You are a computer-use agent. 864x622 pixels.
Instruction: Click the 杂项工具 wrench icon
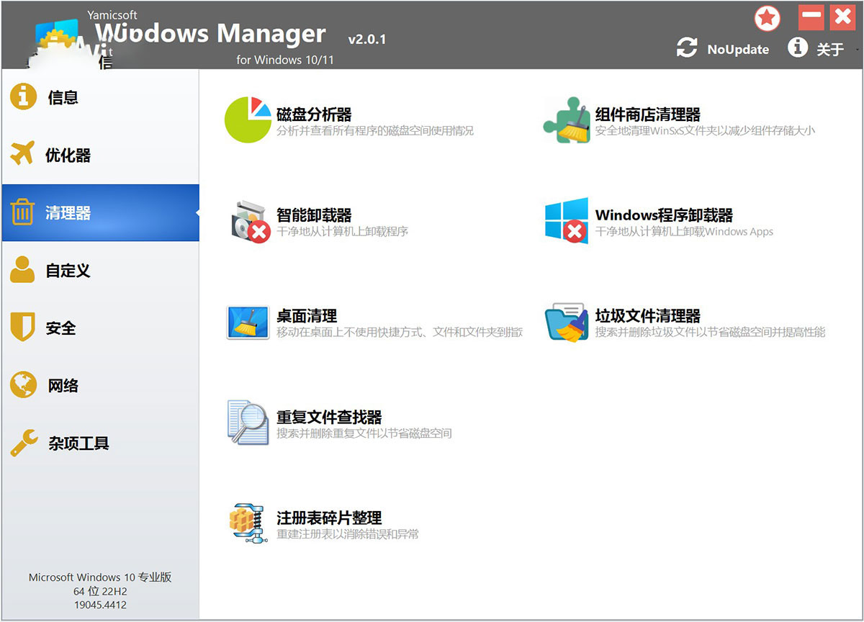click(23, 443)
